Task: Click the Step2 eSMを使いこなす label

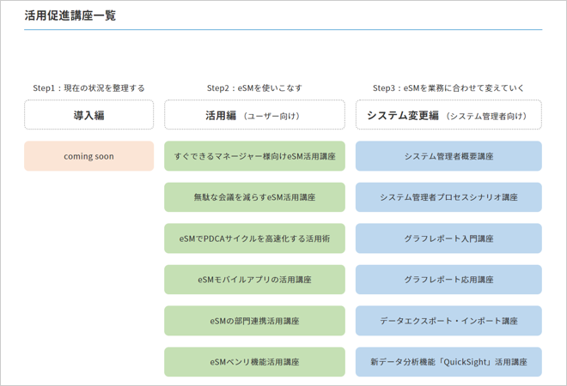Action: (x=254, y=88)
